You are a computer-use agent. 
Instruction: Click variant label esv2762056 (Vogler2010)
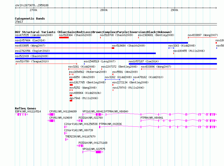(32, 51)
